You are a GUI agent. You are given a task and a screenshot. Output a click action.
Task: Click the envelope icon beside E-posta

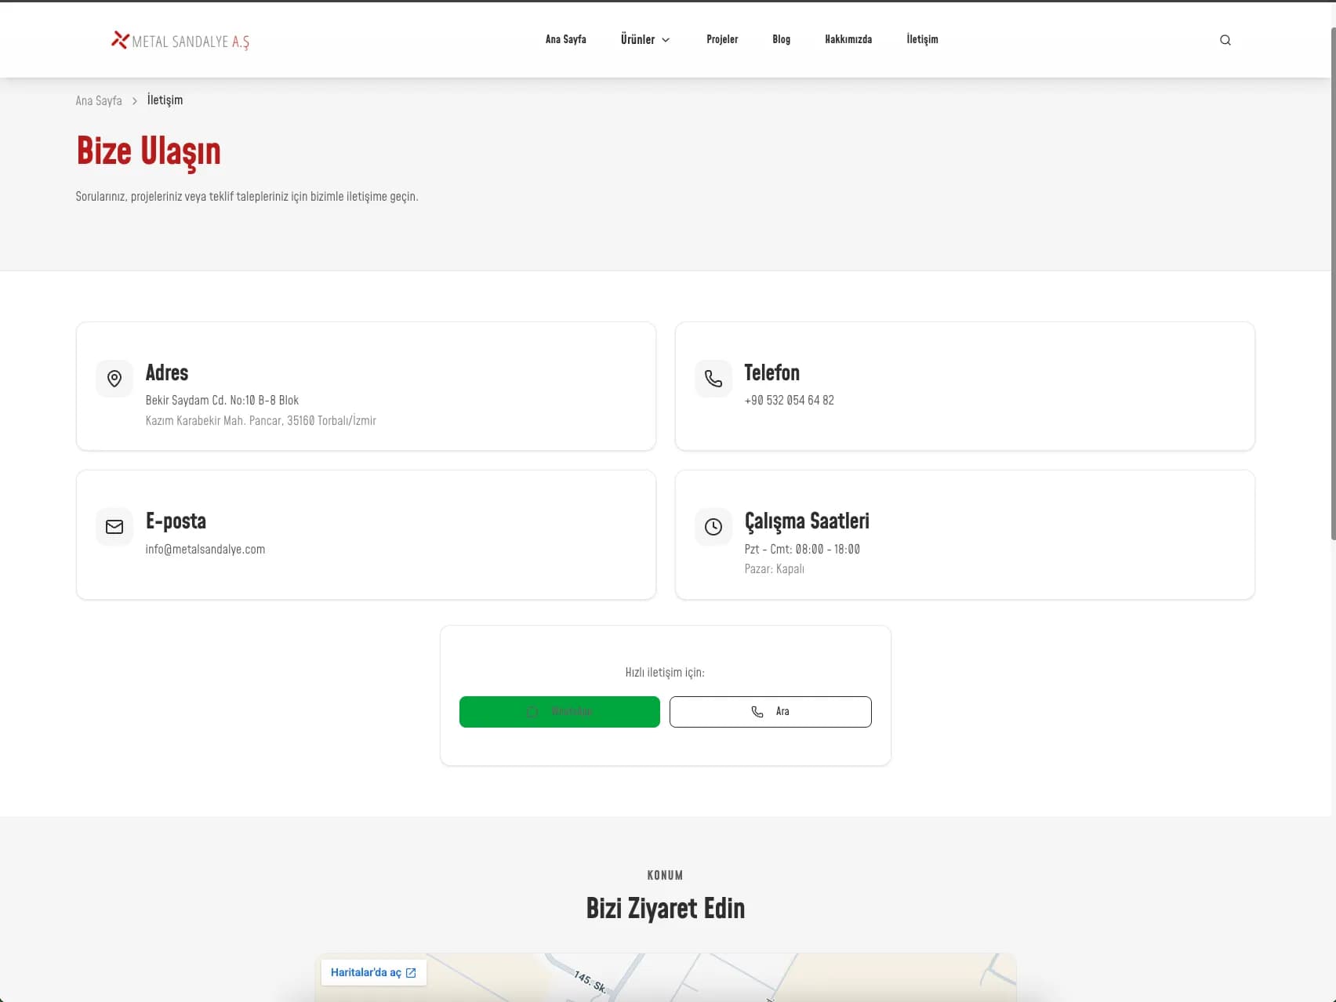114,527
